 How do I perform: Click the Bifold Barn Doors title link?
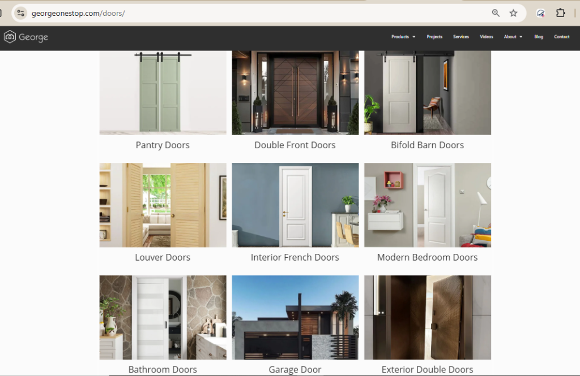point(427,145)
